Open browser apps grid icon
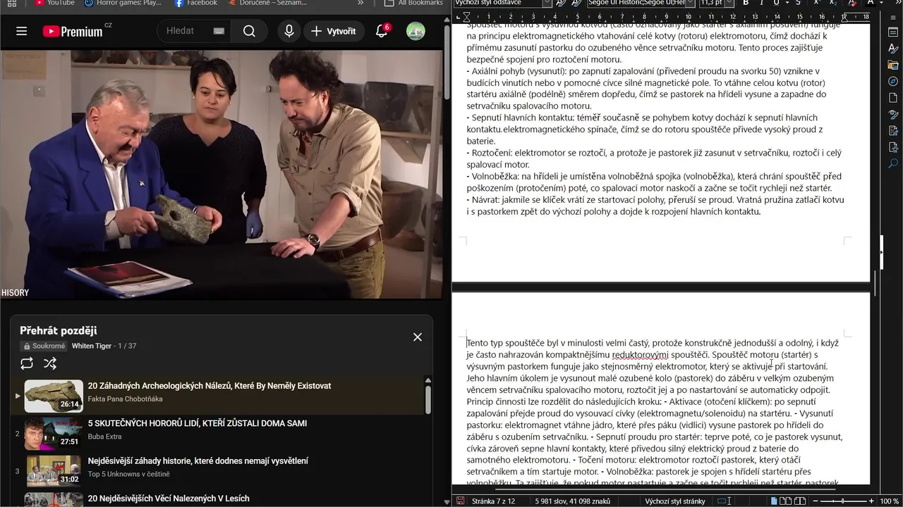This screenshot has width=903, height=507. [x=11, y=3]
